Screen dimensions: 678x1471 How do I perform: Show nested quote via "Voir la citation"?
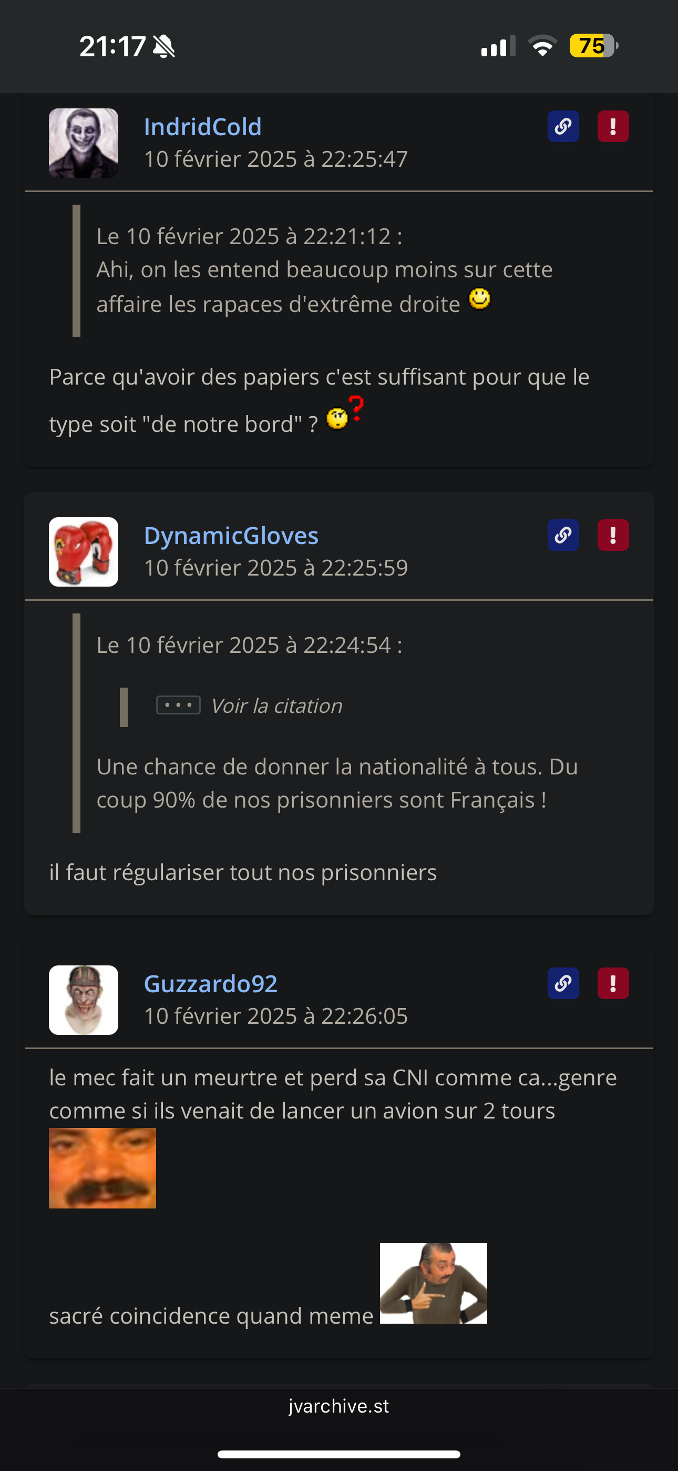[x=277, y=706]
